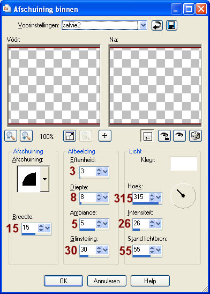The height and width of the screenshot is (294, 210).
Task: Zoom in with the plus magnifier icon
Action: (26, 136)
